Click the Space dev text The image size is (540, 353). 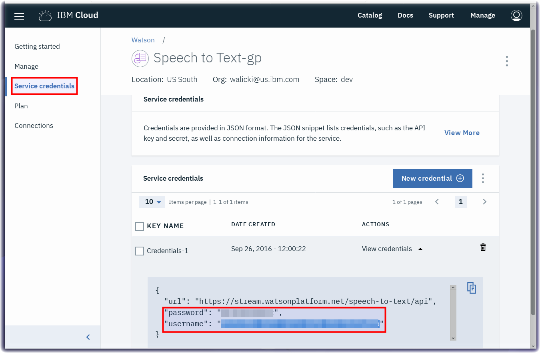334,79
